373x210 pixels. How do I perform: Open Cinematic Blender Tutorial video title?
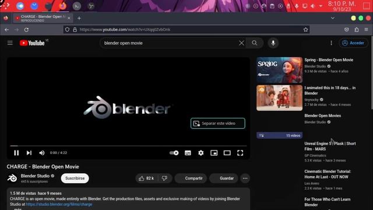[x=328, y=174]
